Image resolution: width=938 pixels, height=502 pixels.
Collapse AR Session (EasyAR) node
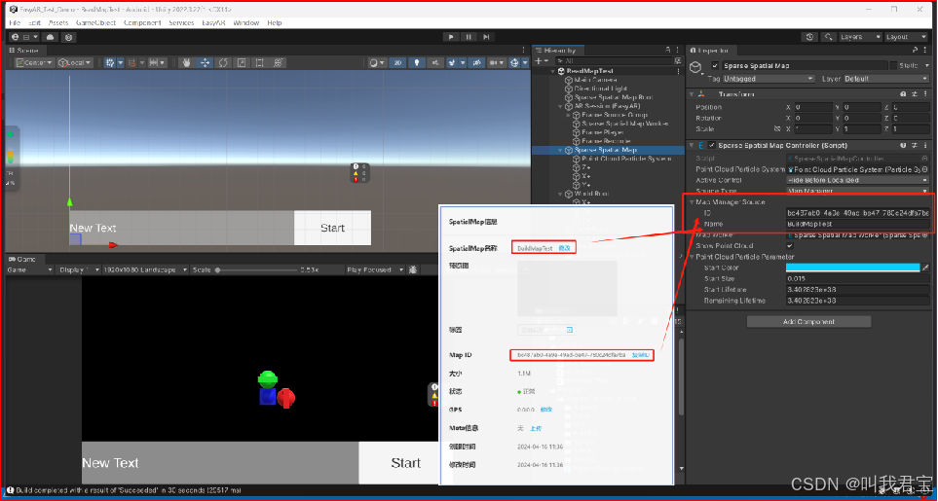tap(560, 106)
